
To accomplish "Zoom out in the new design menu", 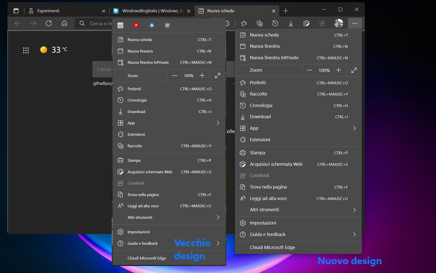I will tap(309, 70).
